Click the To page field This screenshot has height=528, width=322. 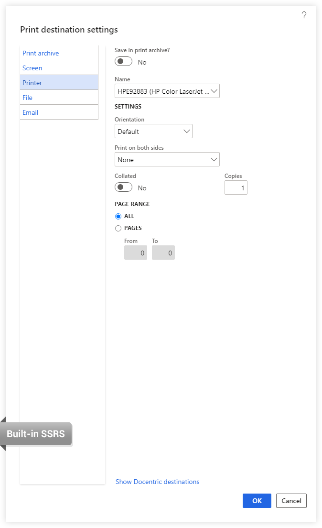click(163, 253)
